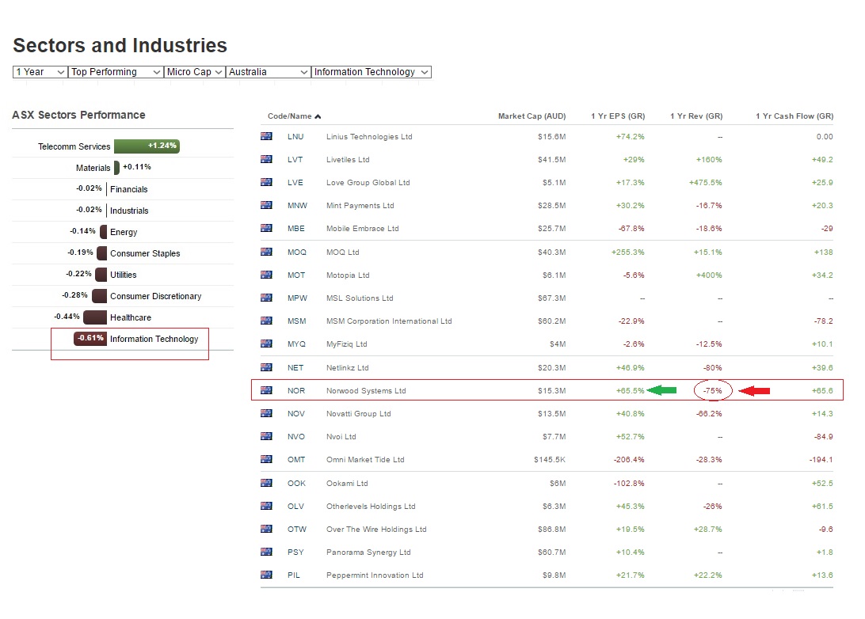Image resolution: width=865 pixels, height=619 pixels.
Task: Select the Materials sector label
Action: click(93, 168)
